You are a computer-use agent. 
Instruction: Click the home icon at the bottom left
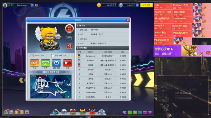[x=11, y=112]
